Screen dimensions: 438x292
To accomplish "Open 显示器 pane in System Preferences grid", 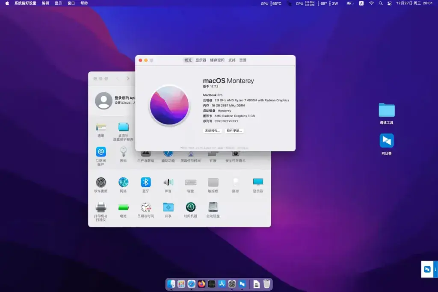I will coord(258,185).
